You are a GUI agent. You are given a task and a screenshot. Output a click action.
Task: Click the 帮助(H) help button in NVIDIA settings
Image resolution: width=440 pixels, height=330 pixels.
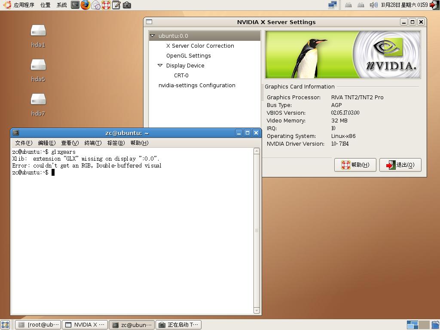pos(355,165)
